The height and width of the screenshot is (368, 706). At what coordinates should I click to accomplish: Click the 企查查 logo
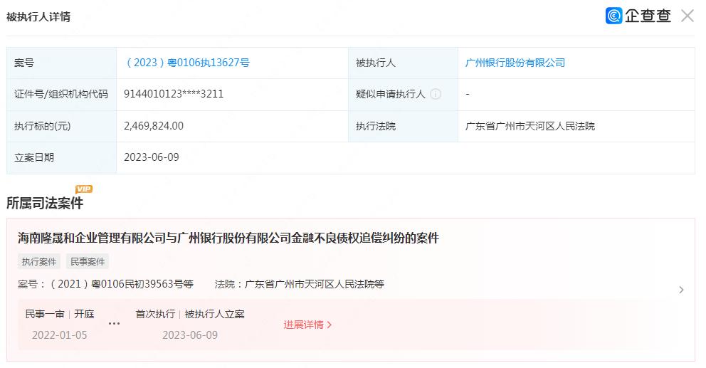[x=638, y=16]
